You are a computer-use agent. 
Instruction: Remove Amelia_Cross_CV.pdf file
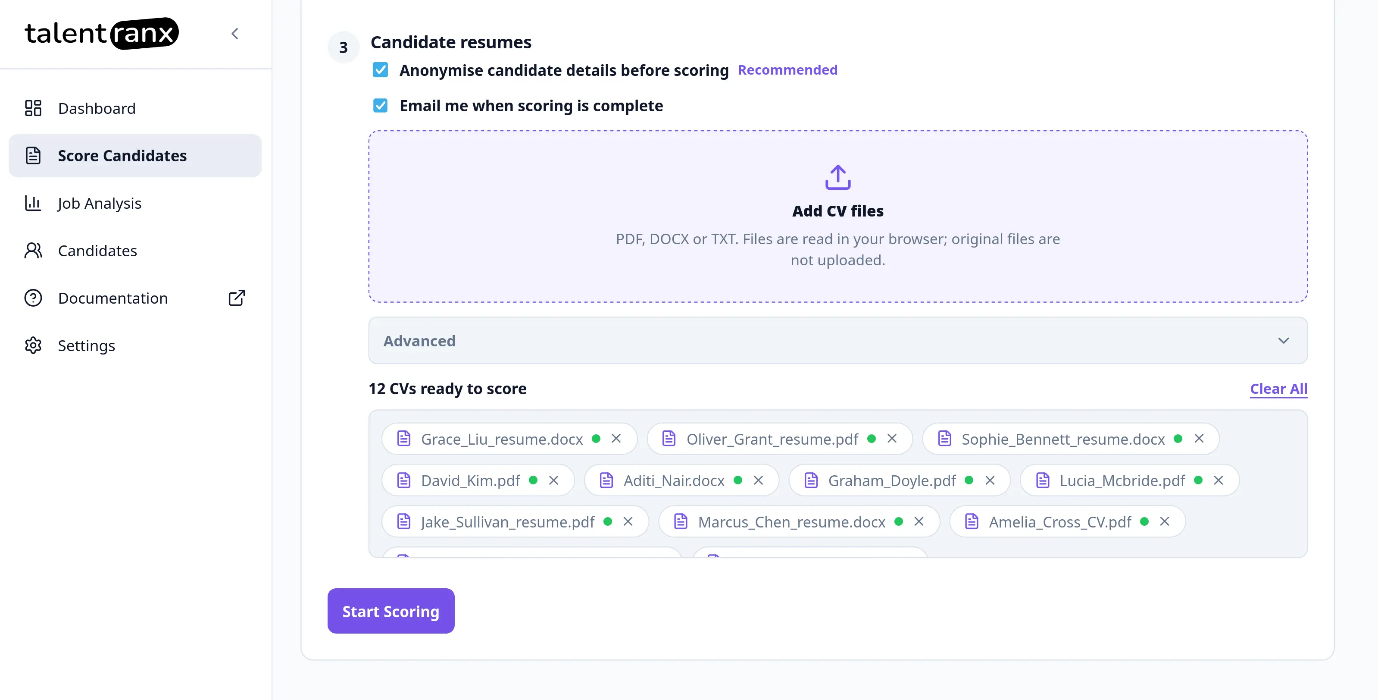1165,521
